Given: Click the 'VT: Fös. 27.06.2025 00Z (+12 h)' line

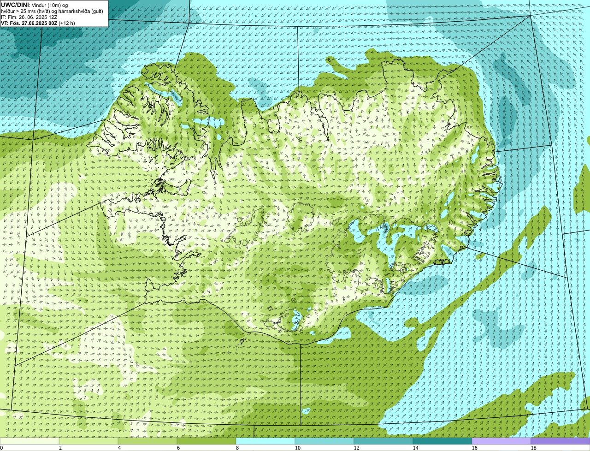Looking at the screenshot, I should pyautogui.click(x=38, y=23).
